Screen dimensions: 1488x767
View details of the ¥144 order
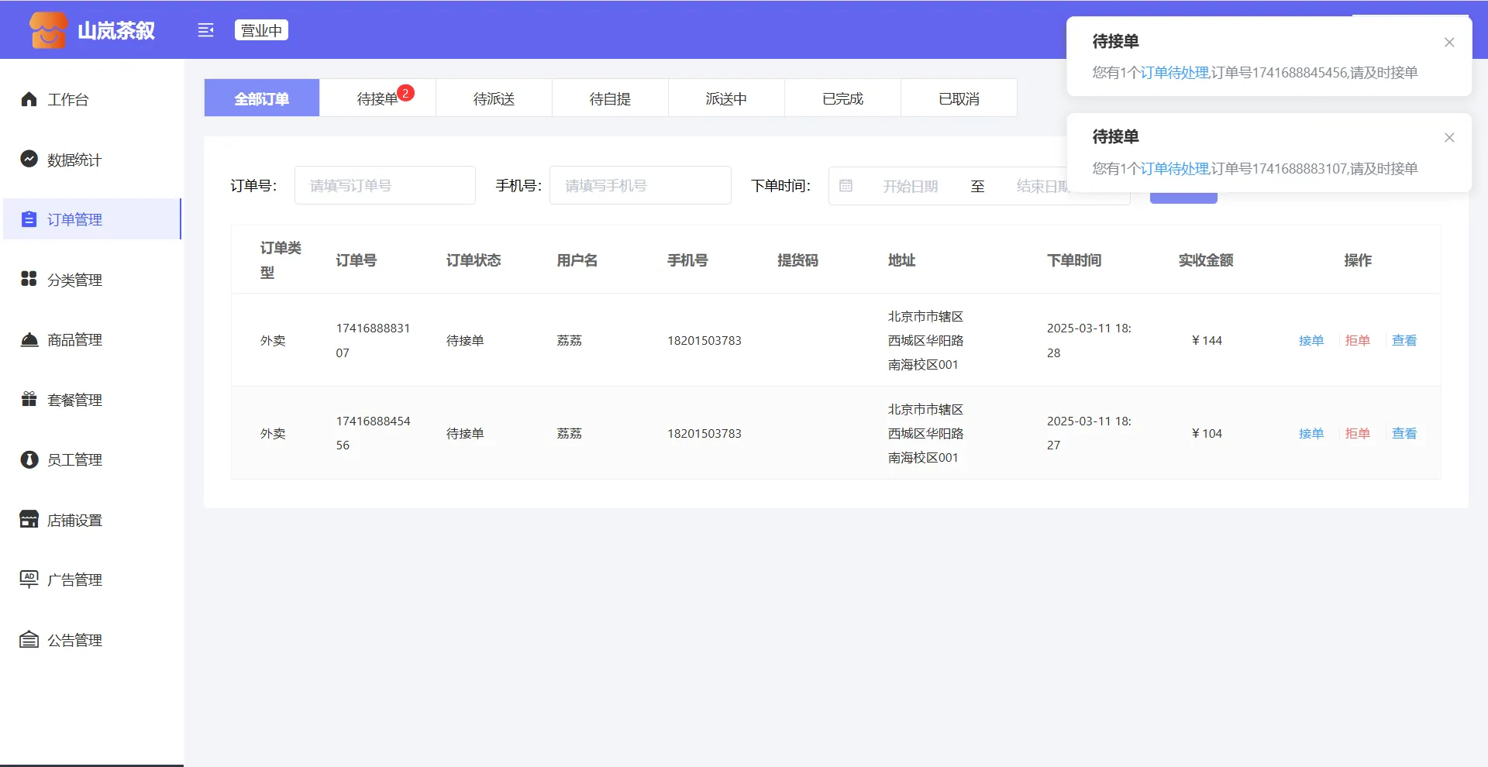tap(1404, 340)
